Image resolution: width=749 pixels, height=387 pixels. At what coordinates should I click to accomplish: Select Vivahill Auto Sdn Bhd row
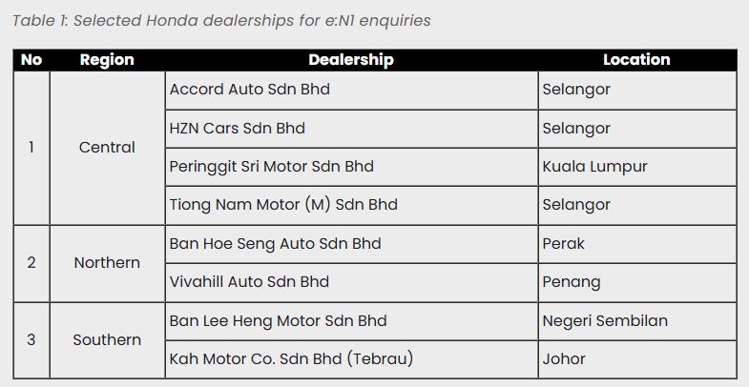[249, 281]
